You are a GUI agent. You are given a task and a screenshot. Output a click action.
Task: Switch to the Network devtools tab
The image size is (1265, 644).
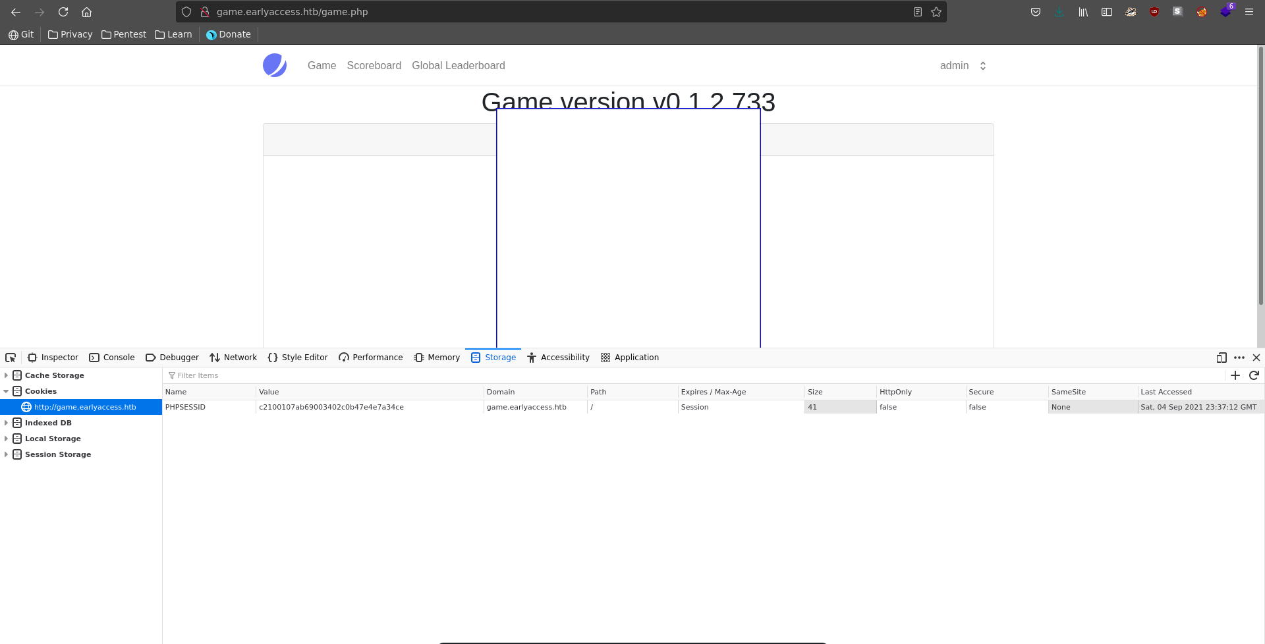point(233,358)
